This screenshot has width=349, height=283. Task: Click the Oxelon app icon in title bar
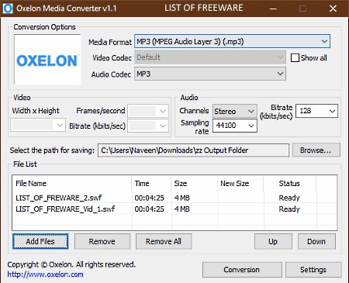point(8,9)
